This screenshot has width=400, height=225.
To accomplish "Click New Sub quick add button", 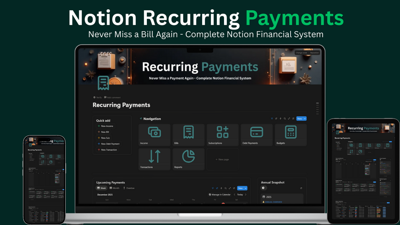I will 103,138.
